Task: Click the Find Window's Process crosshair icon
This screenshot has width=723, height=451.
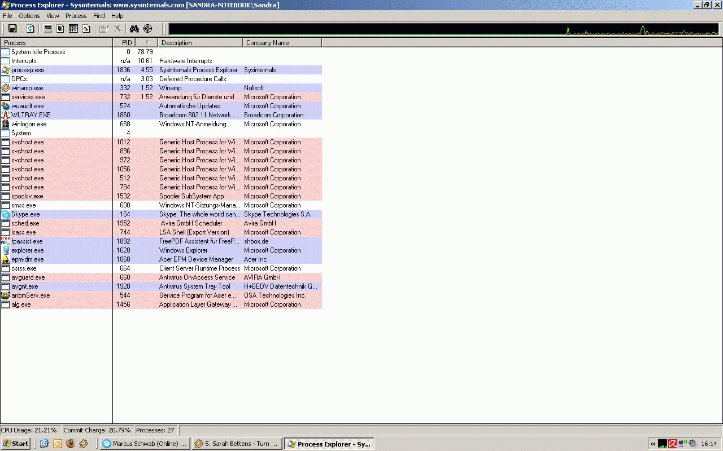Action: click(x=148, y=29)
